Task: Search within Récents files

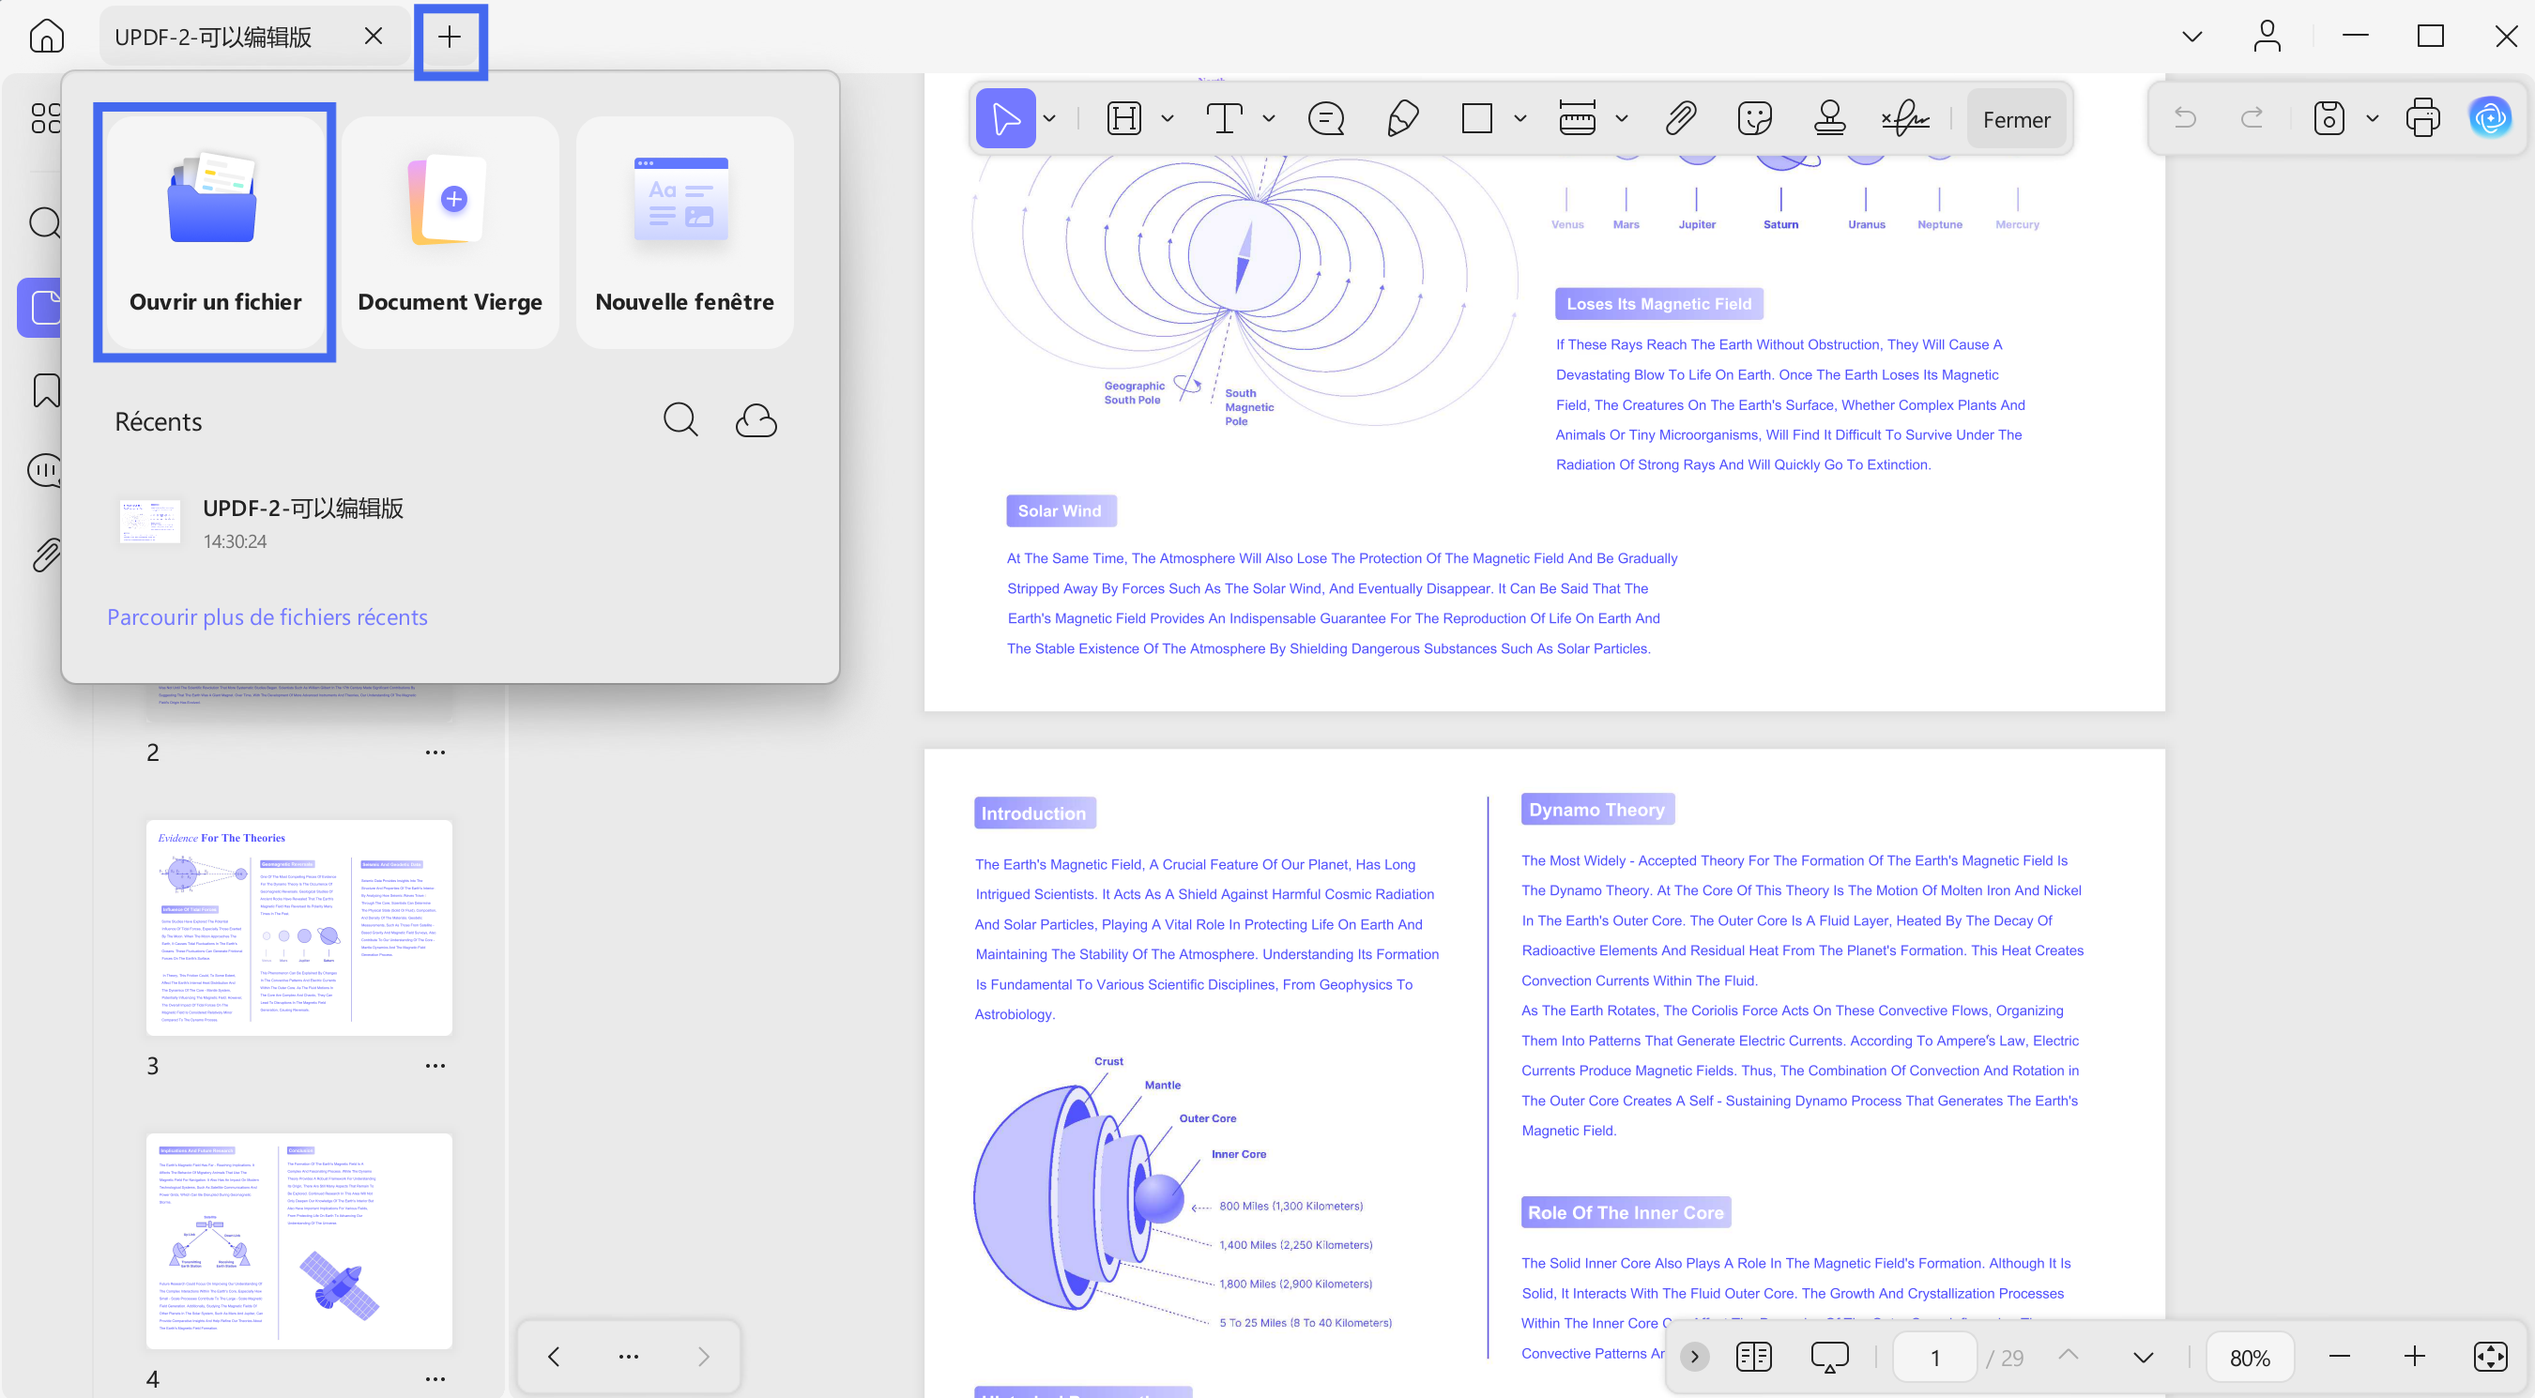Action: [680, 420]
